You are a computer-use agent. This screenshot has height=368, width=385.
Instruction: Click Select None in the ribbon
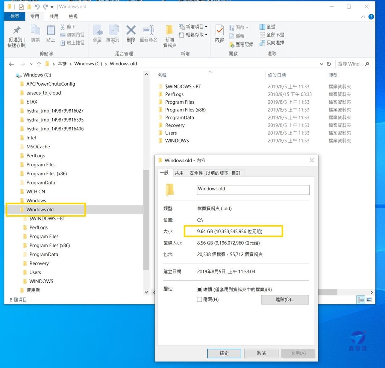point(272,35)
